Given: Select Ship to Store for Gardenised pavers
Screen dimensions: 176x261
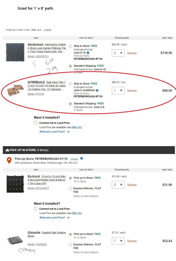Looking at the screenshot, I should coord(71,46).
